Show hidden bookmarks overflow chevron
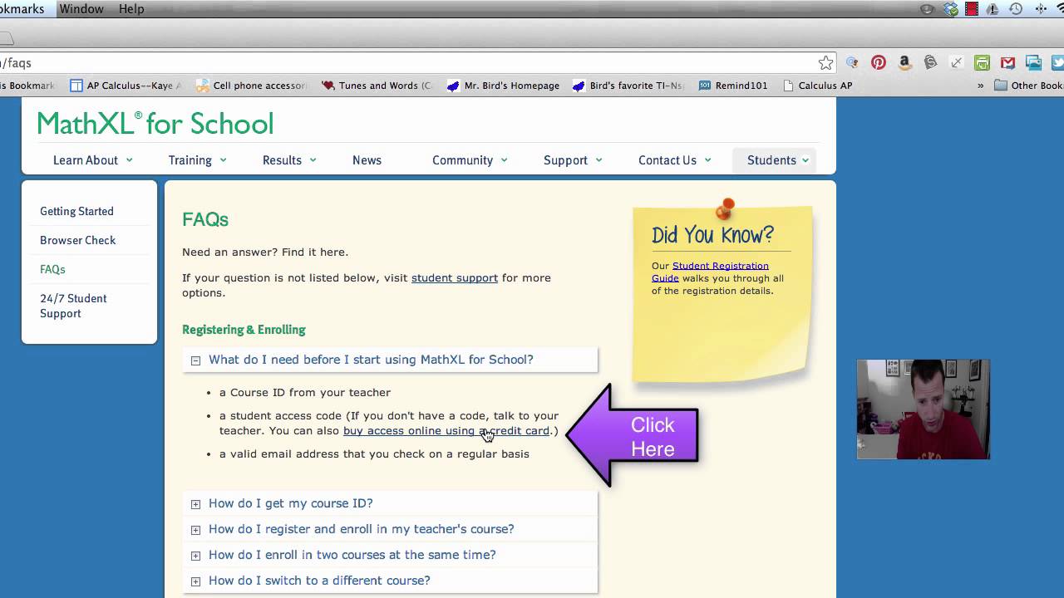The width and height of the screenshot is (1064, 598). pos(980,86)
